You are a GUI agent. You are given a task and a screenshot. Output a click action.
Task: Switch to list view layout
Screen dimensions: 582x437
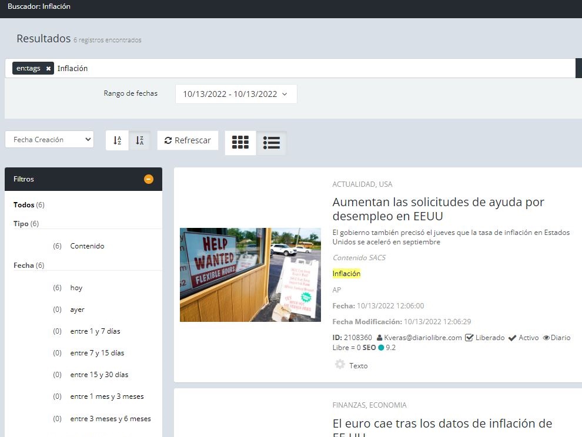[x=272, y=142]
